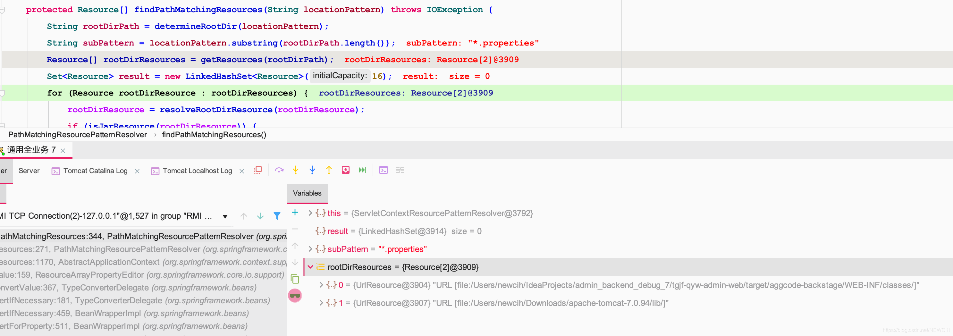953x336 pixels.
Task: Select the 通用全业务 7 debug session tab
Action: point(31,150)
